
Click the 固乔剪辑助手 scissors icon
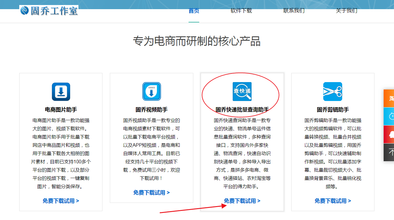point(333,92)
